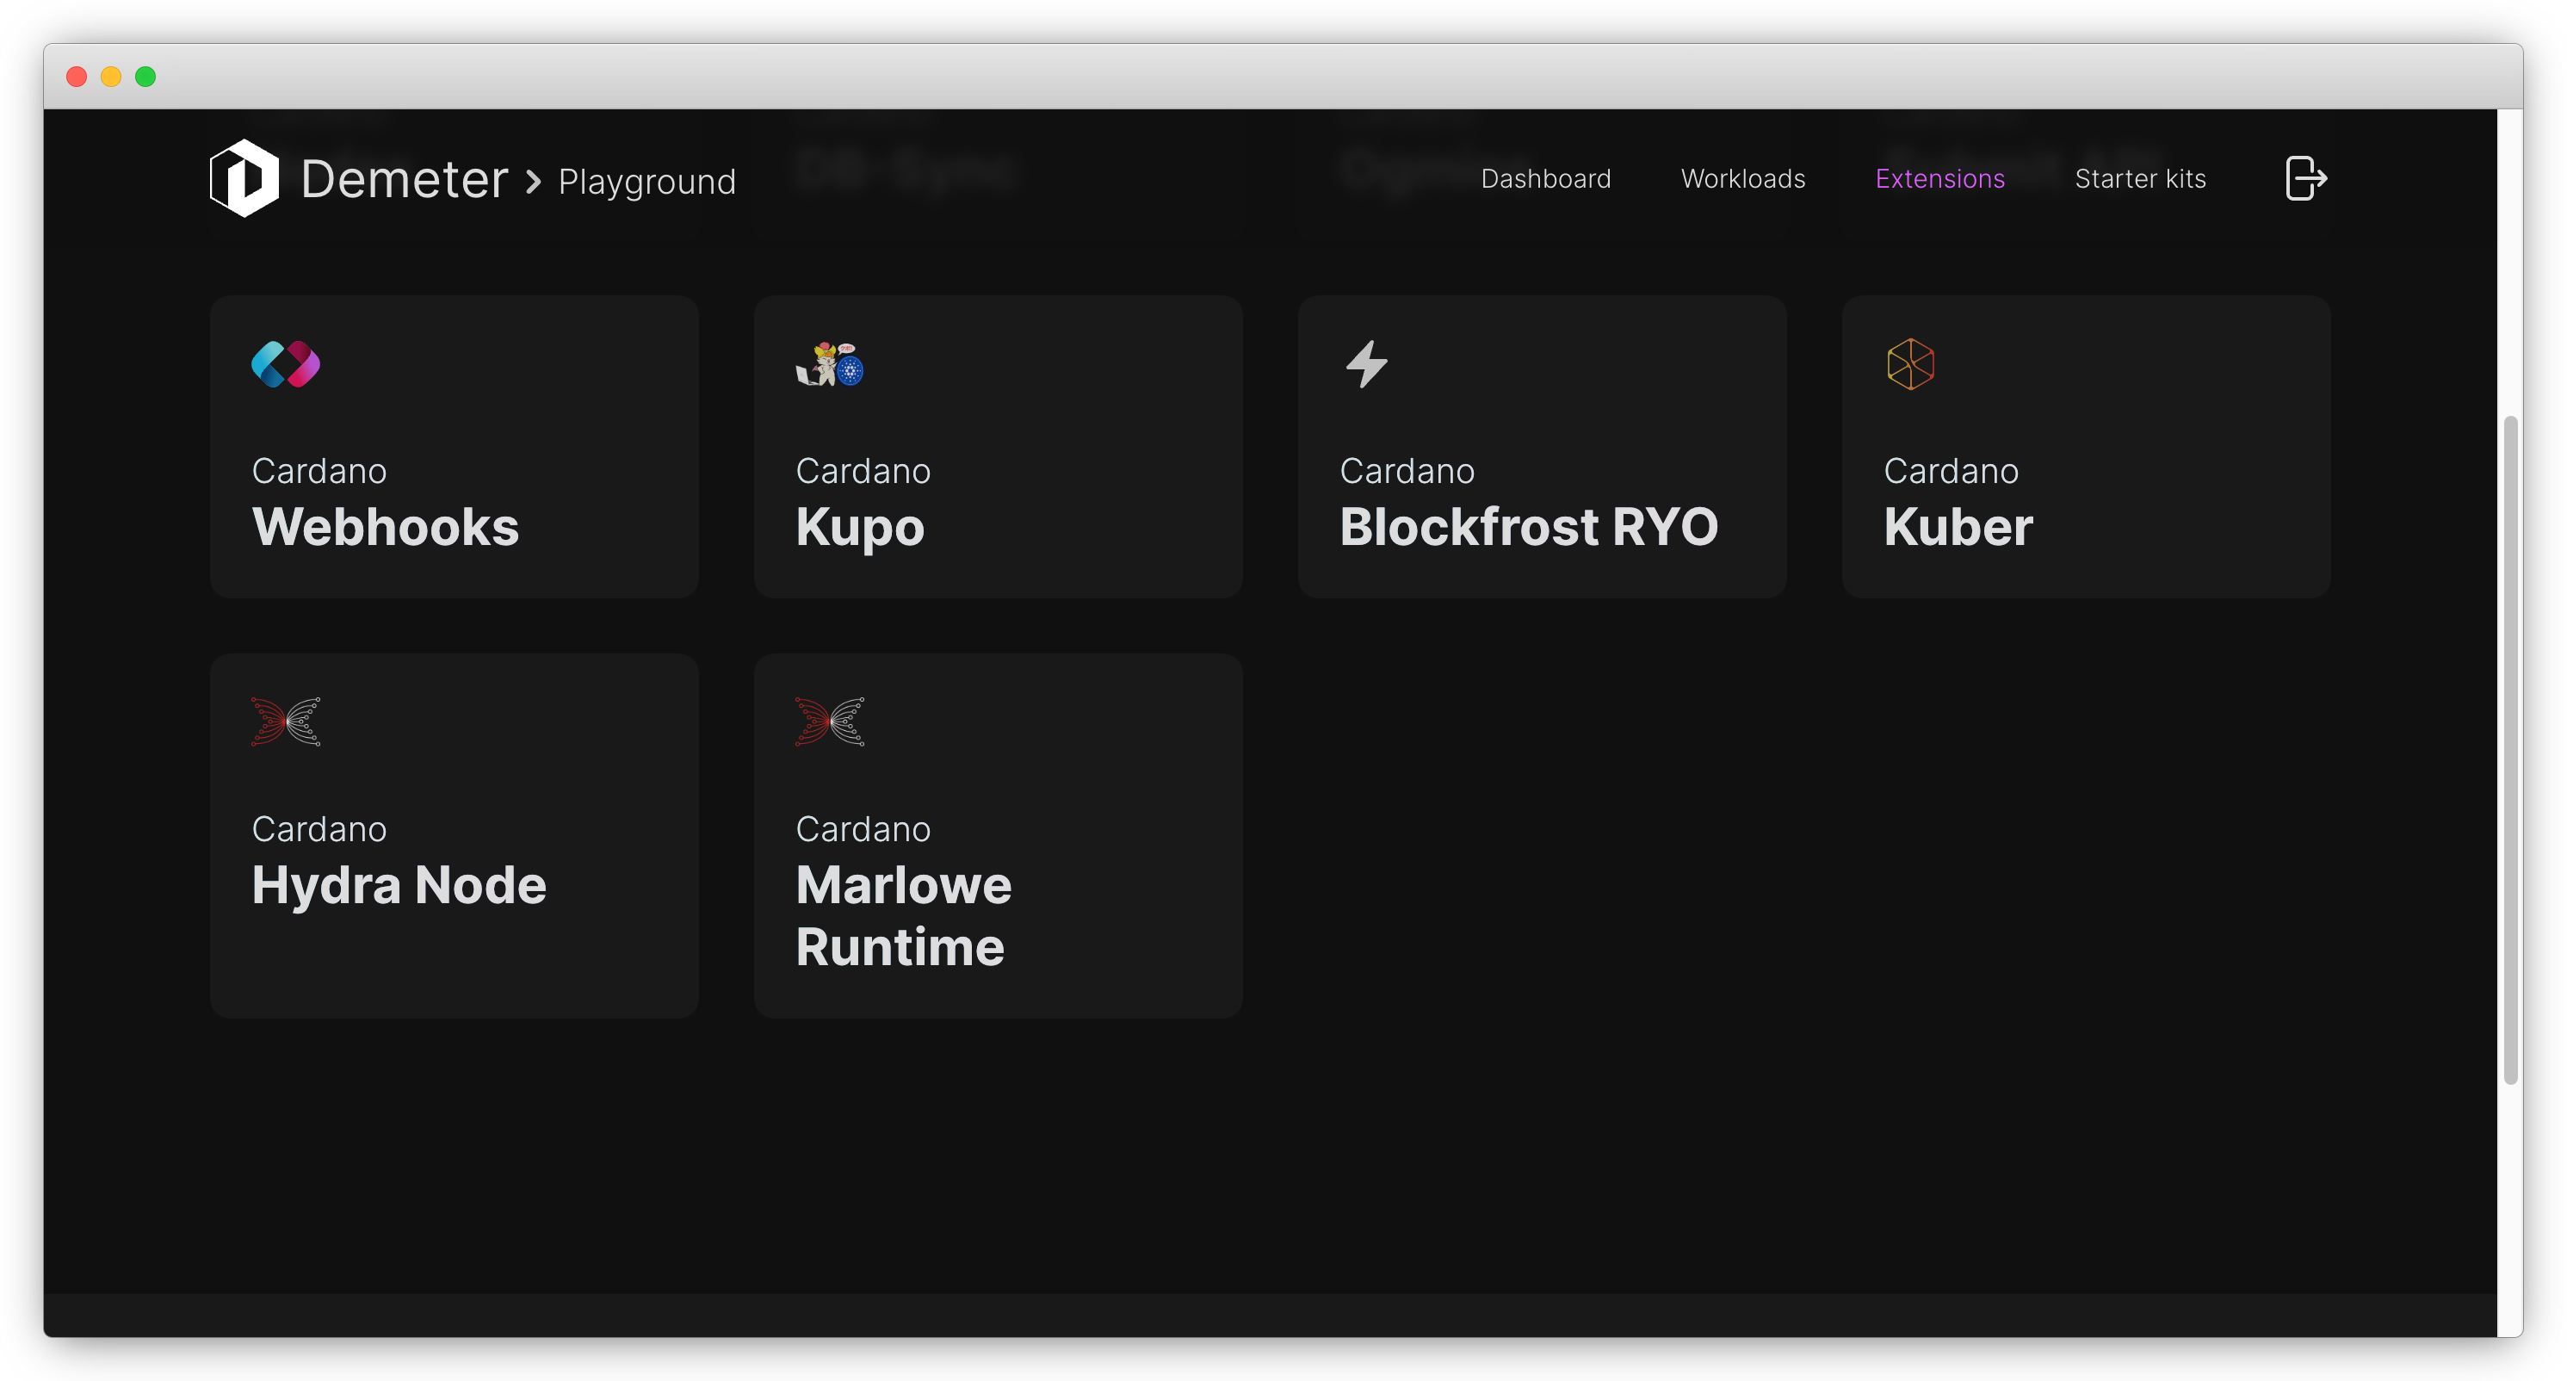Maximize window using green button
The image size is (2567, 1381).
[x=145, y=77]
